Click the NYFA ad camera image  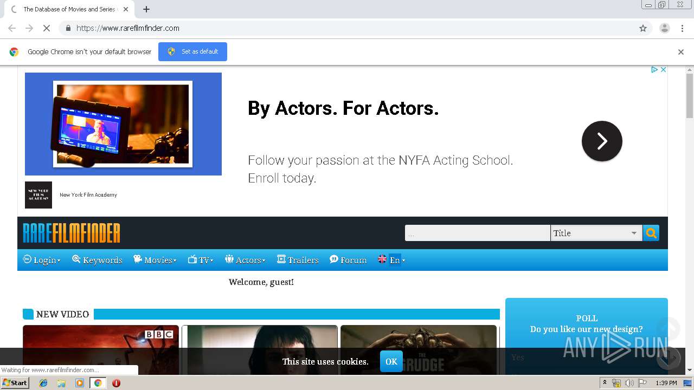tap(123, 124)
